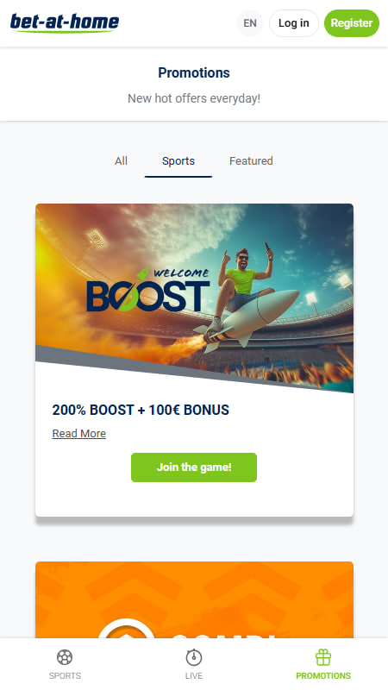
Task: Click the Join the game! button
Action: 194,467
